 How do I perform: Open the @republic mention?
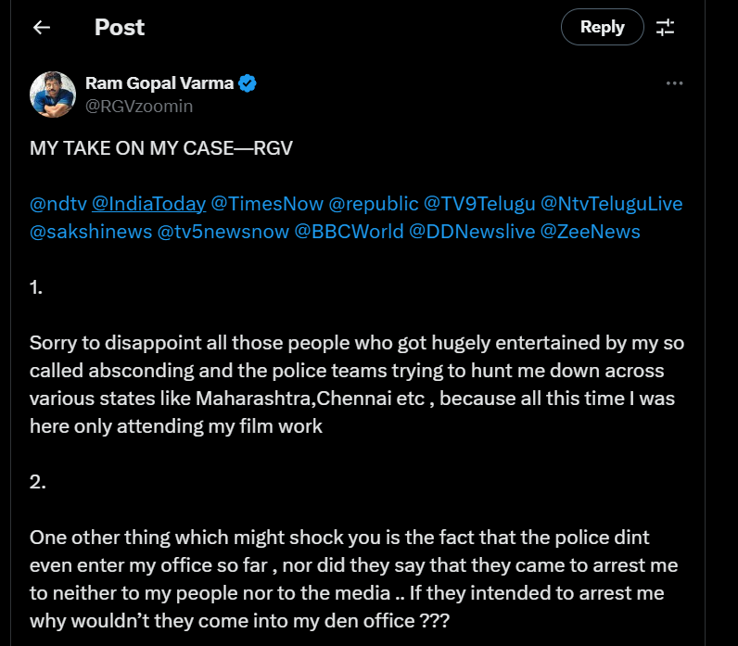[372, 203]
